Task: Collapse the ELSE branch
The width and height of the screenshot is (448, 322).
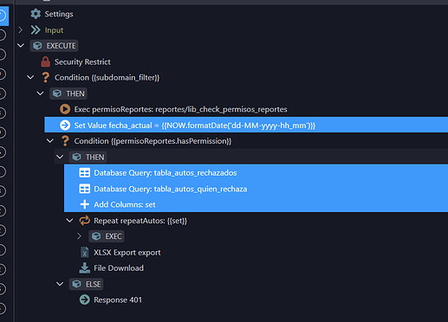Action: pos(60,284)
